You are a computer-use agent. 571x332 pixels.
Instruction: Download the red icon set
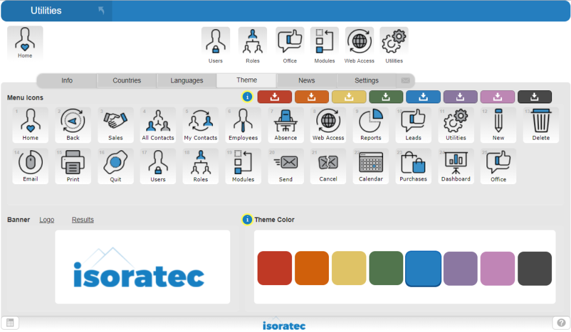point(275,97)
